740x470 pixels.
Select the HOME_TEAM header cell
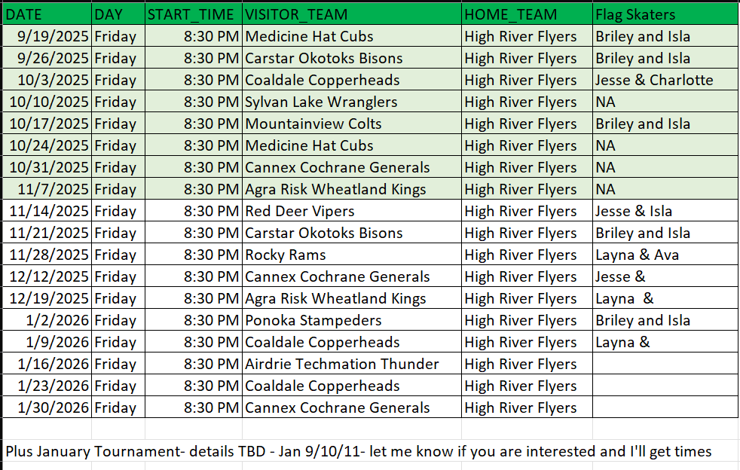[526, 14]
